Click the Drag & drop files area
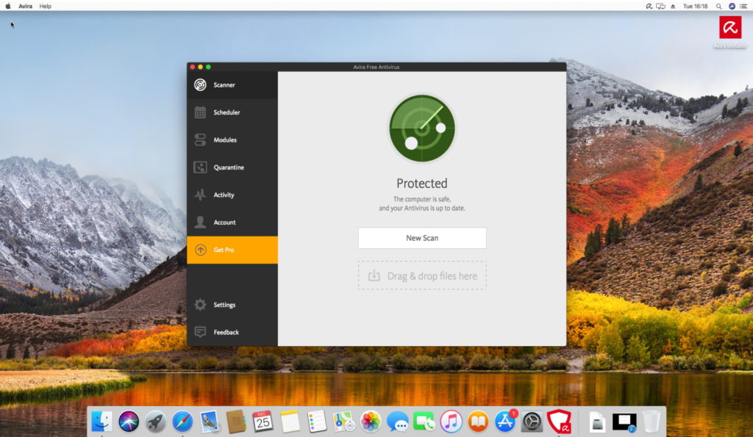This screenshot has width=753, height=437. pos(422,275)
